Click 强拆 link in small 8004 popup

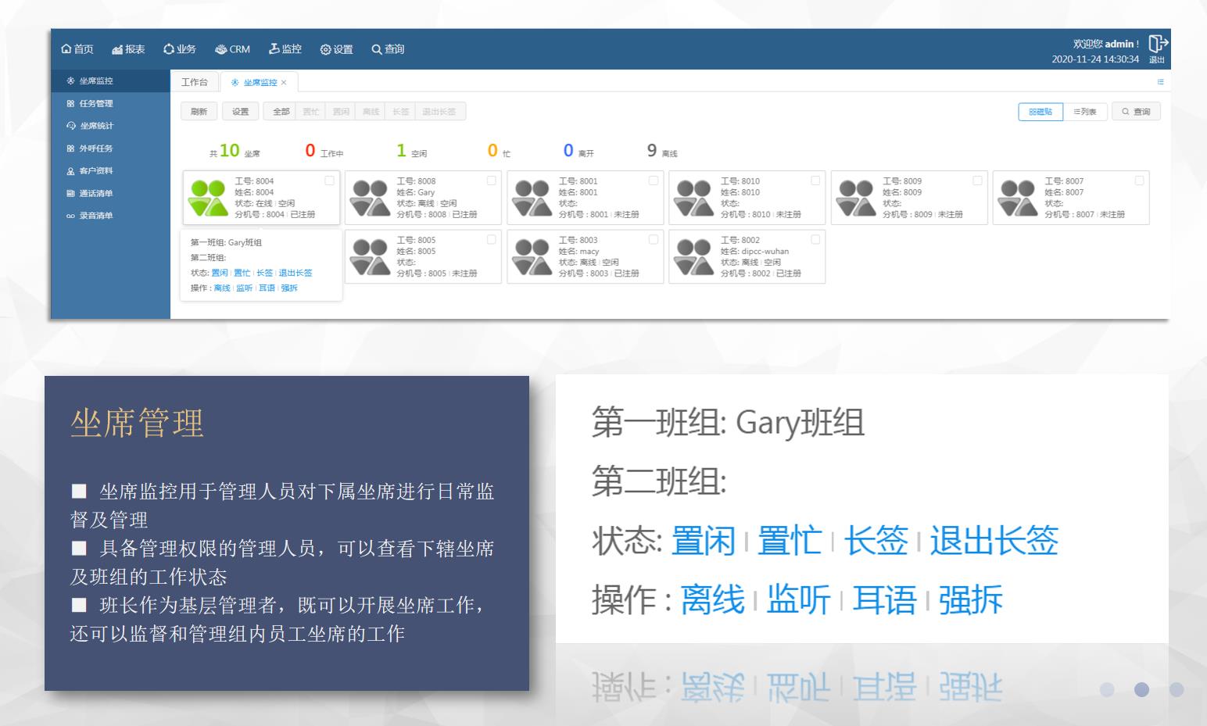coord(289,288)
